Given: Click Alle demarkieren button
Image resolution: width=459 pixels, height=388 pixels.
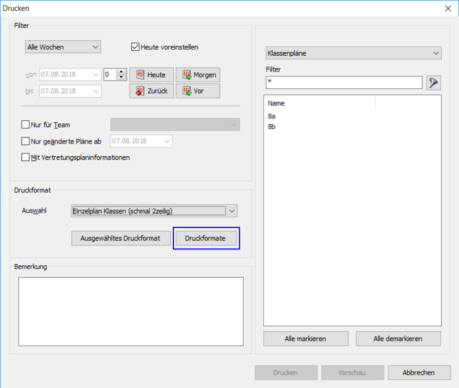Looking at the screenshot, I should point(398,339).
